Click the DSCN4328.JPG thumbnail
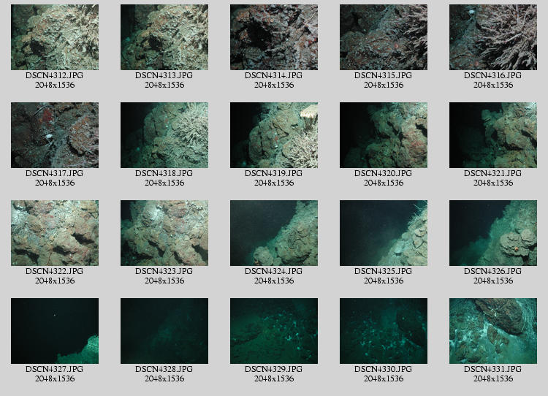The image size is (548, 396). pyautogui.click(x=164, y=331)
